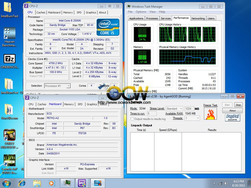Open Task Manager File menu
This screenshot has width=251, height=188.
point(130,12)
